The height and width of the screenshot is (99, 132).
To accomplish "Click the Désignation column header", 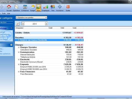I will tap(20, 28).
